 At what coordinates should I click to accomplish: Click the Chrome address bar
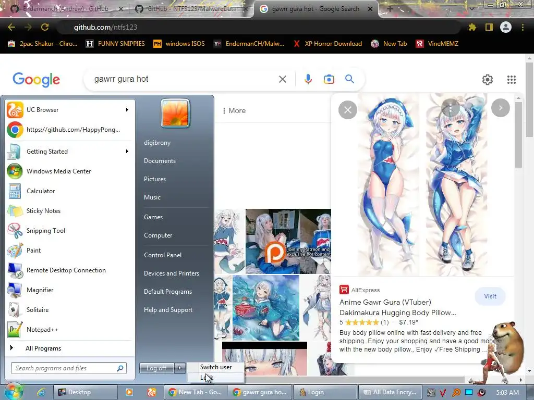pos(259,27)
